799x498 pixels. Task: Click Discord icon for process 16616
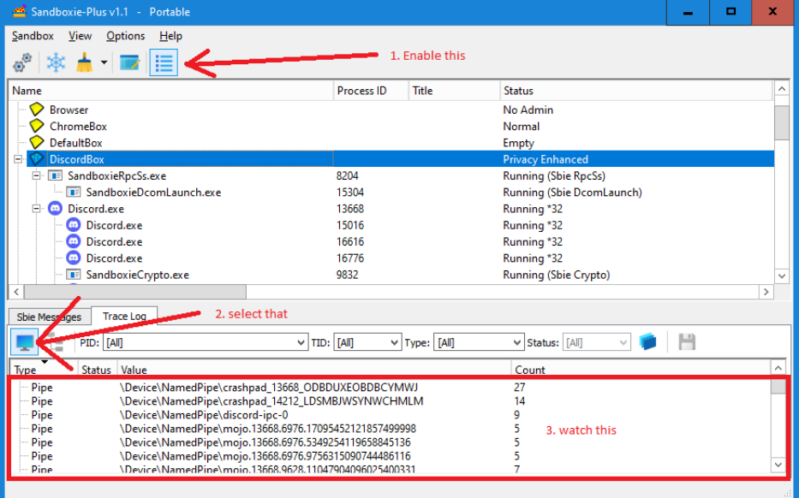click(x=74, y=241)
